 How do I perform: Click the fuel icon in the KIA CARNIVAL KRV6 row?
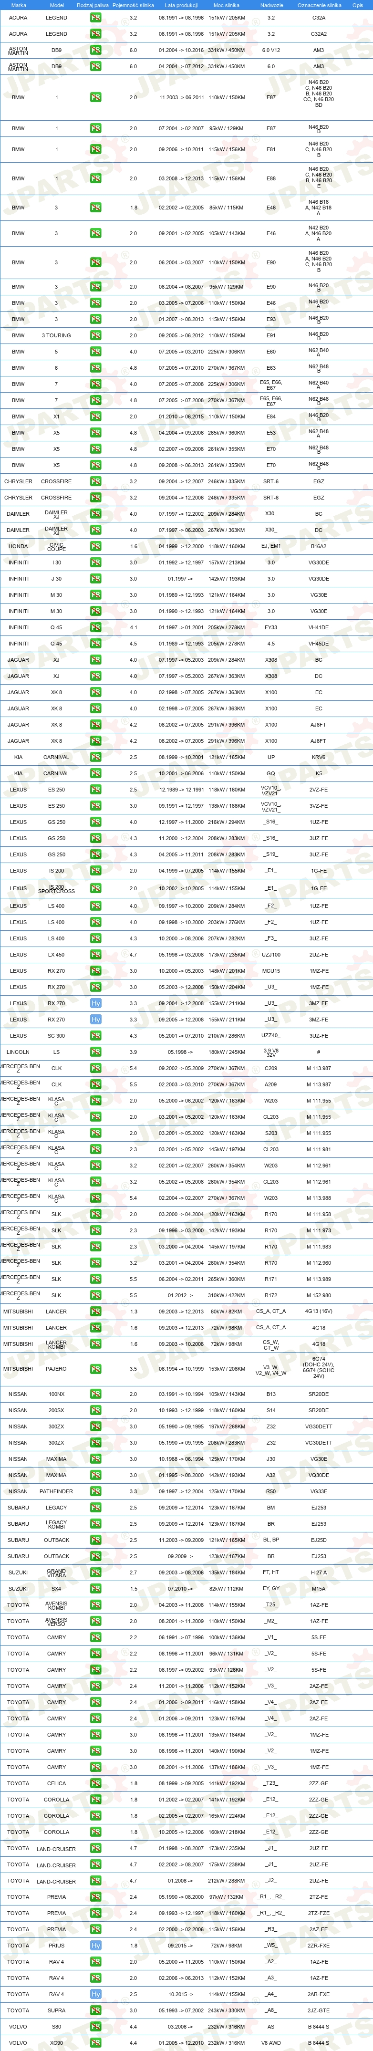pyautogui.click(x=95, y=757)
